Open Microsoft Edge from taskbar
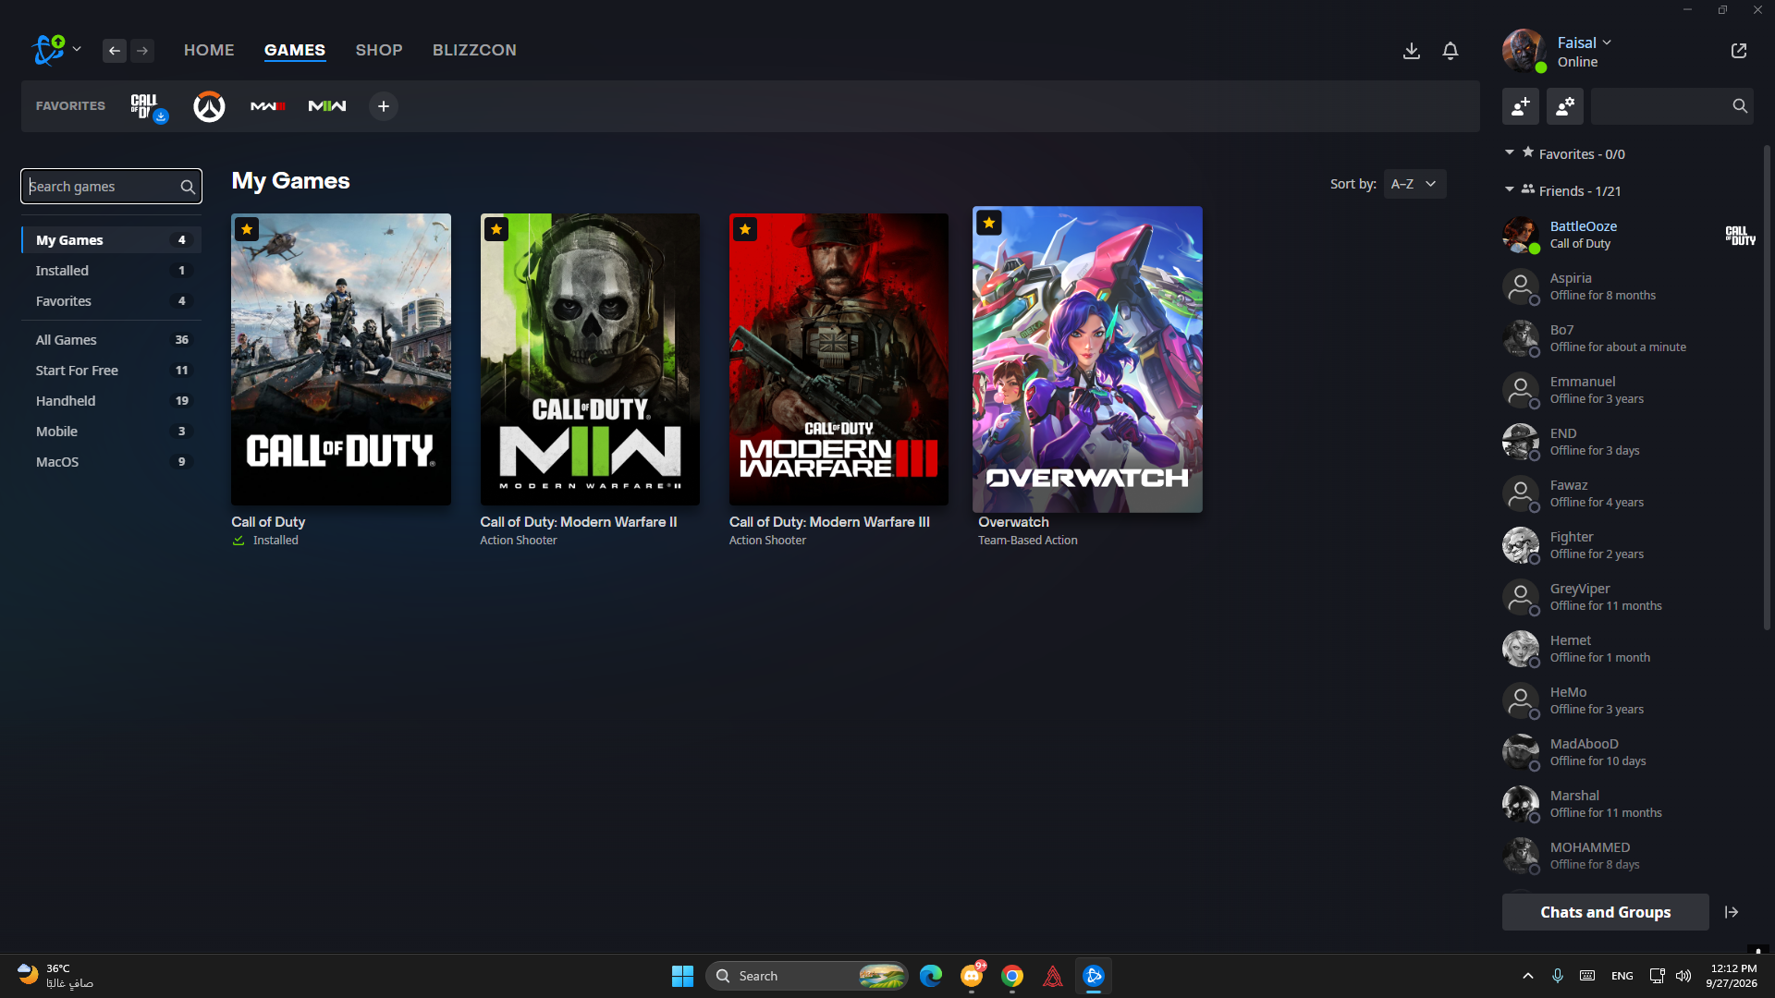The image size is (1775, 998). click(931, 976)
